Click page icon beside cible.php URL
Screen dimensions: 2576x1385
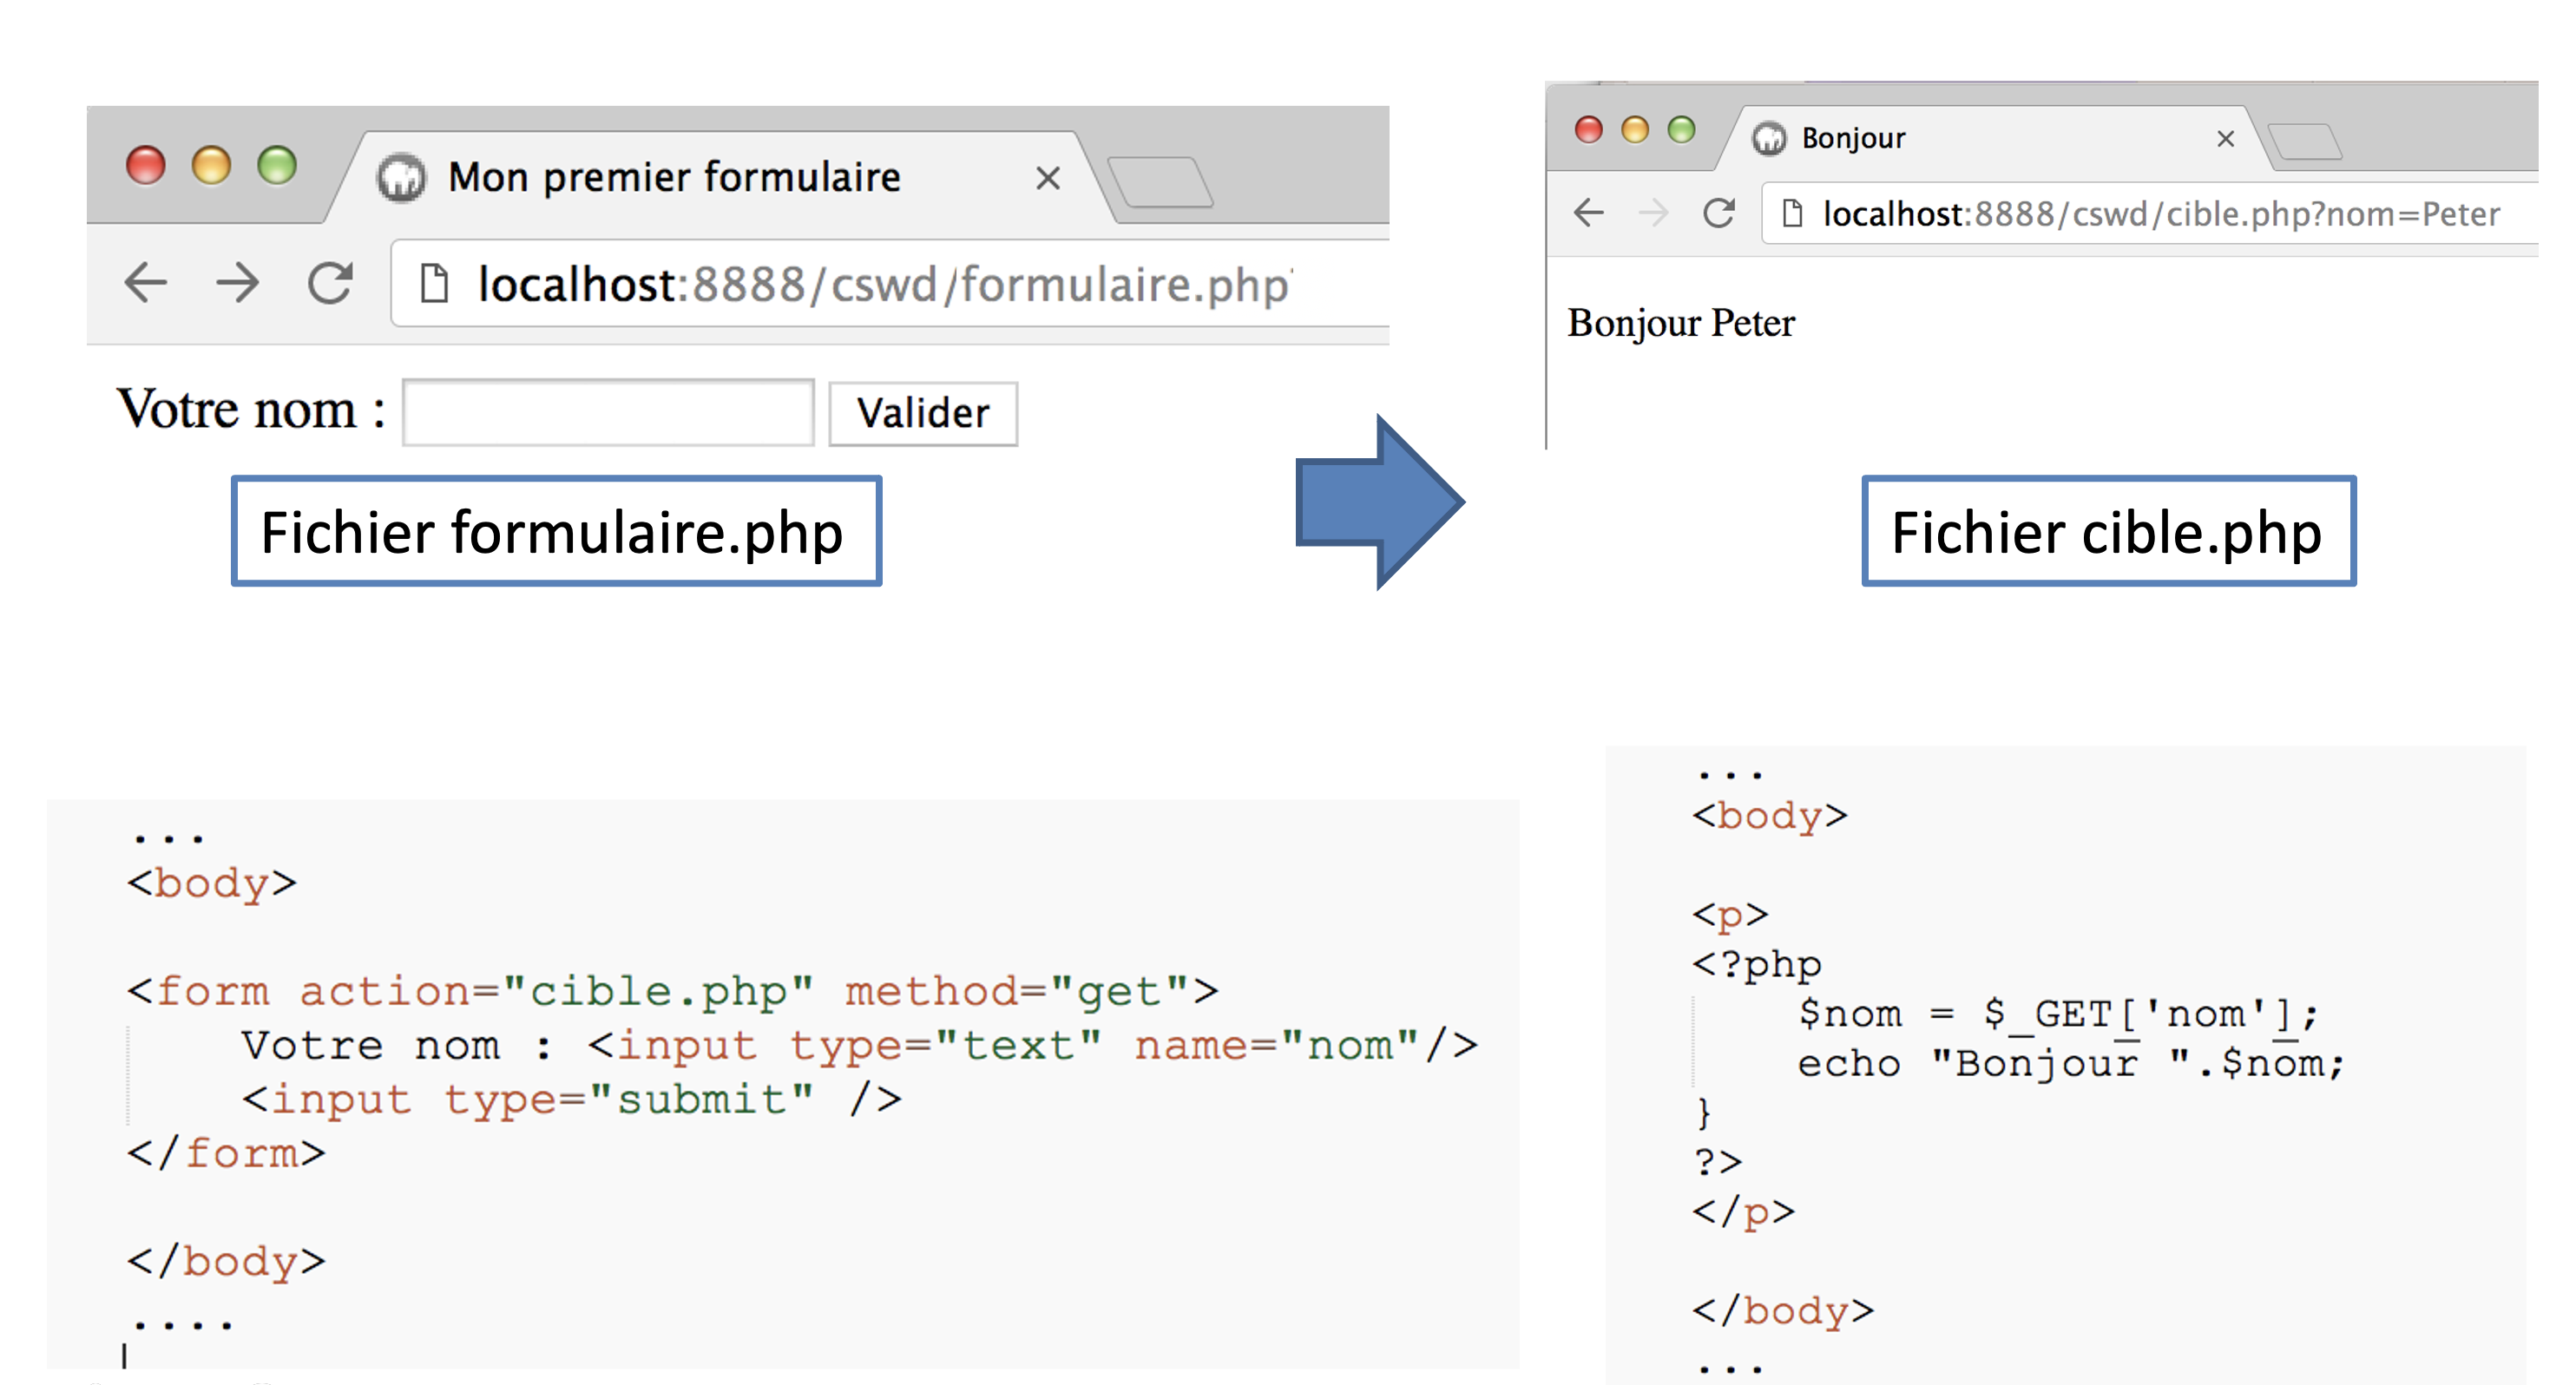click(1792, 214)
